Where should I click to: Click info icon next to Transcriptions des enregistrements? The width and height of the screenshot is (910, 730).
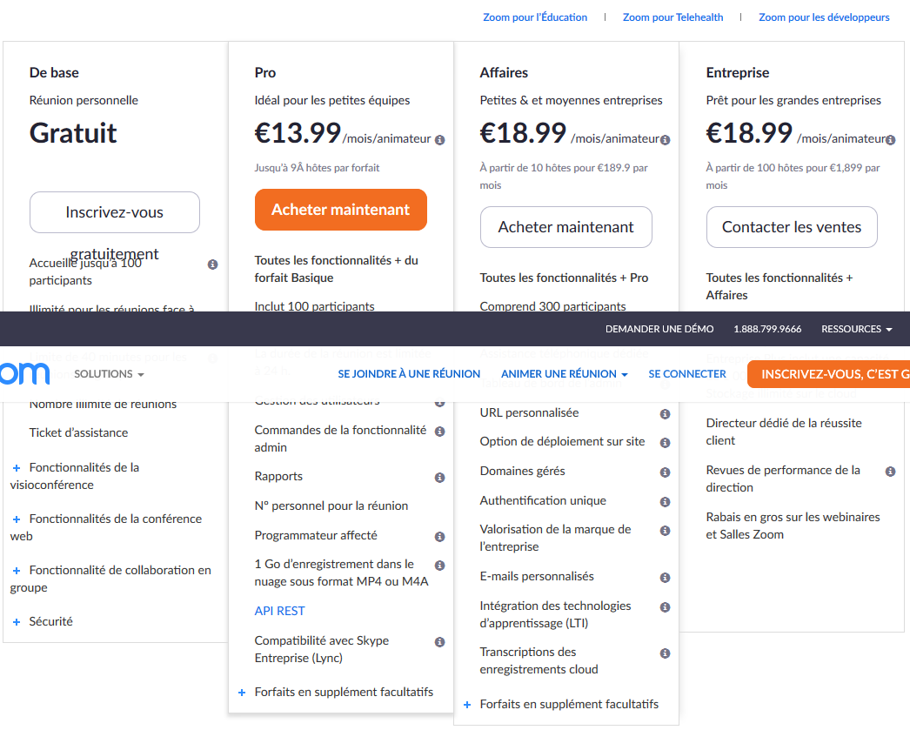coord(666,653)
